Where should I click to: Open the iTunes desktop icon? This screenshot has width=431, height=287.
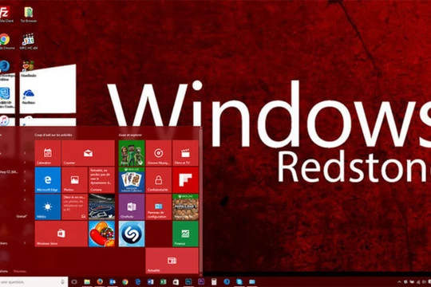[x=4, y=120]
